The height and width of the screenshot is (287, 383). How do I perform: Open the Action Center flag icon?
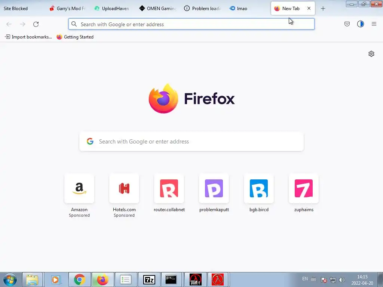(324, 280)
